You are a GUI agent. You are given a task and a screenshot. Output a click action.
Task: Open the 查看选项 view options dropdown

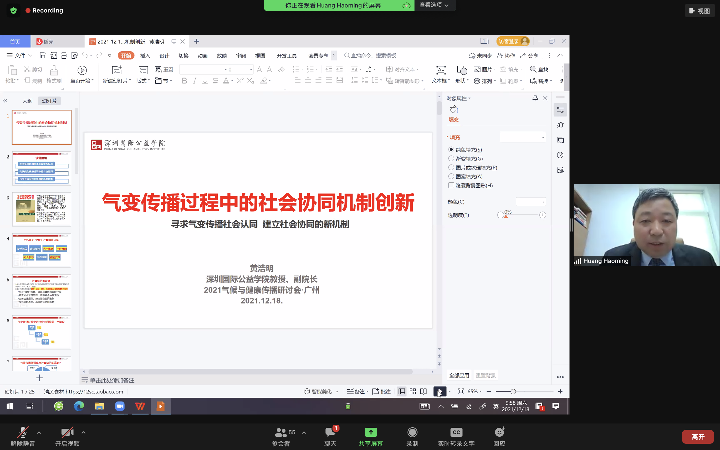tap(434, 5)
